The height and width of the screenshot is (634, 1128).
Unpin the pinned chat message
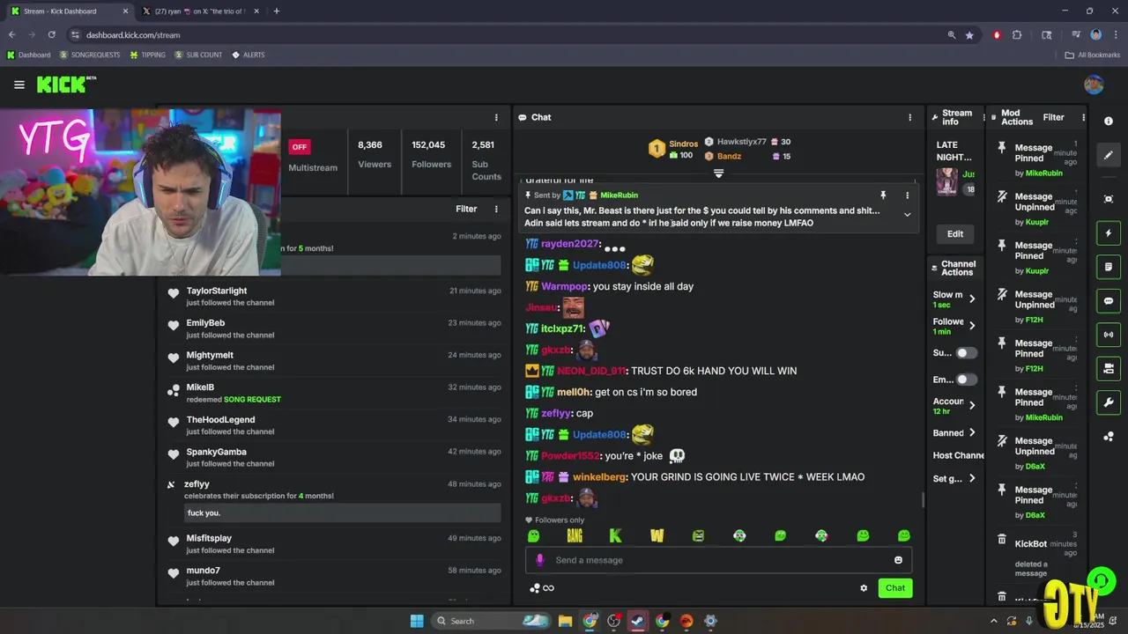(x=882, y=195)
